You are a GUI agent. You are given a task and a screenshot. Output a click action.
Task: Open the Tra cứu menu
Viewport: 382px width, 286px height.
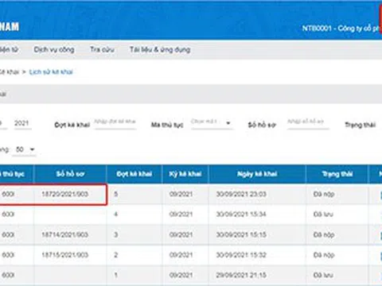click(x=102, y=49)
